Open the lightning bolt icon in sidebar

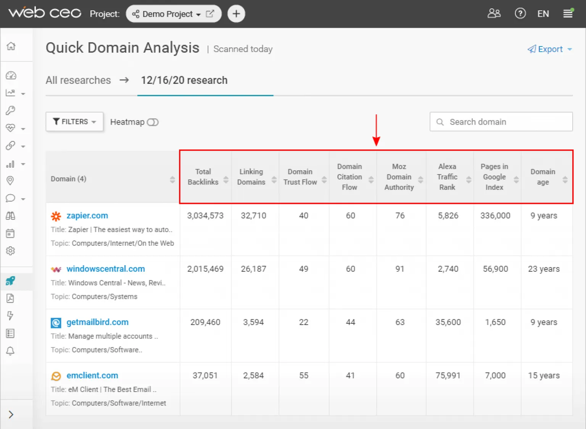coord(10,315)
